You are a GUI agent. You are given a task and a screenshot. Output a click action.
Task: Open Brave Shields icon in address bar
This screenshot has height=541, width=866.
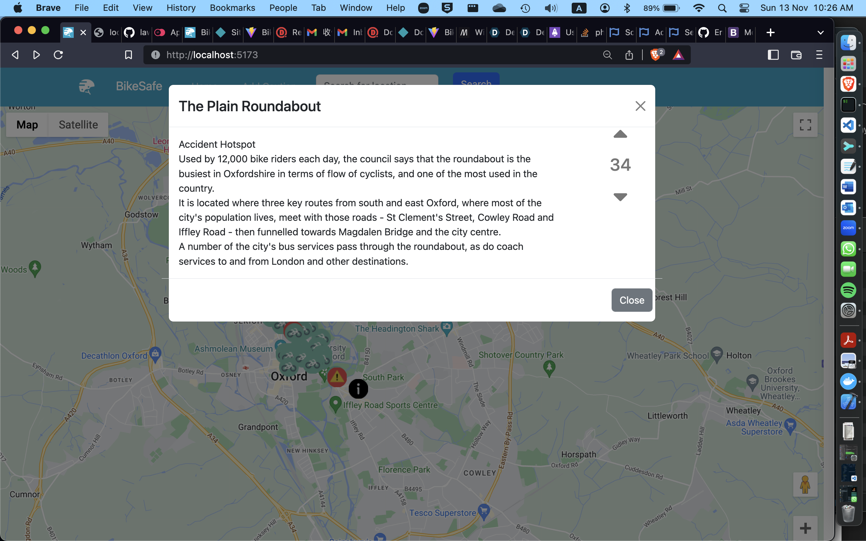[x=656, y=55]
